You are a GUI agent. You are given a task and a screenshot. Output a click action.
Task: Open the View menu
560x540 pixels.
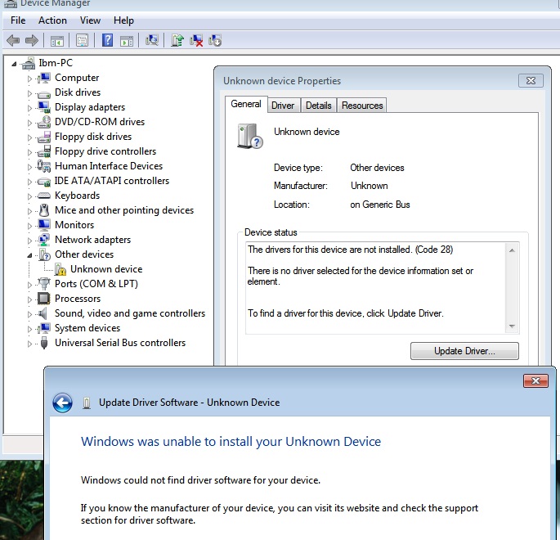point(90,20)
